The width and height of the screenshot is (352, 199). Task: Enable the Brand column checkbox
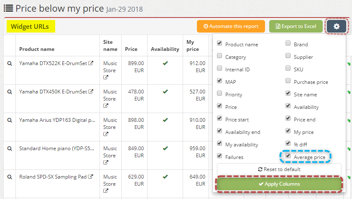[x=288, y=43]
